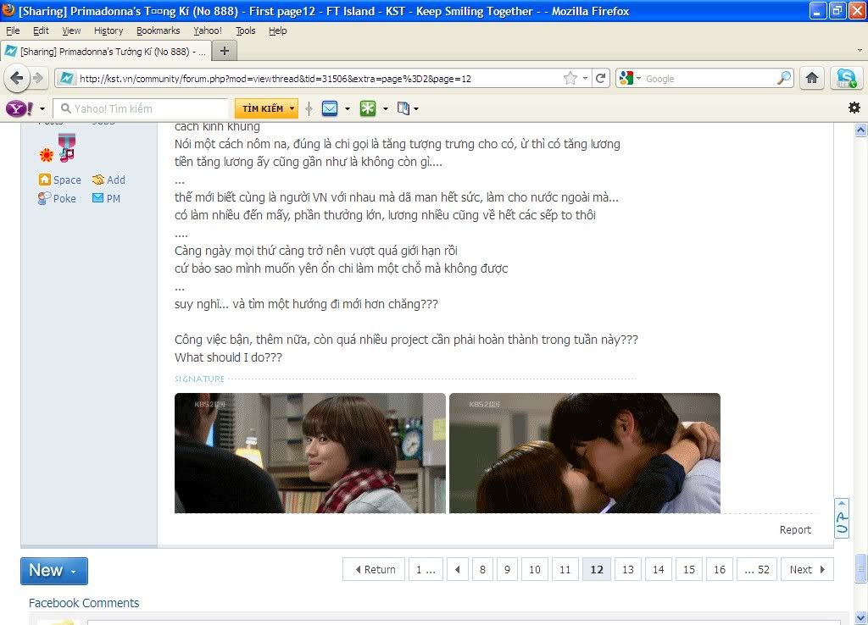Click the green asterisk Yahoo toolbar icon
The height and width of the screenshot is (625, 868).
coord(368,108)
